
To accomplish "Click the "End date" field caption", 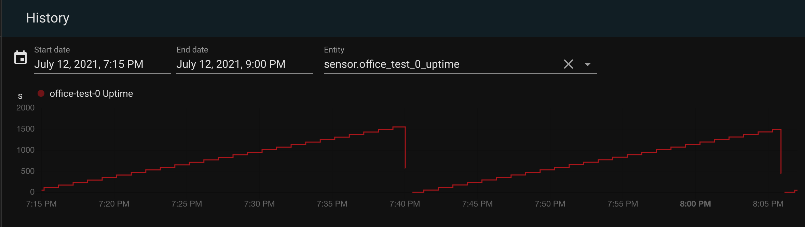I will tap(192, 50).
